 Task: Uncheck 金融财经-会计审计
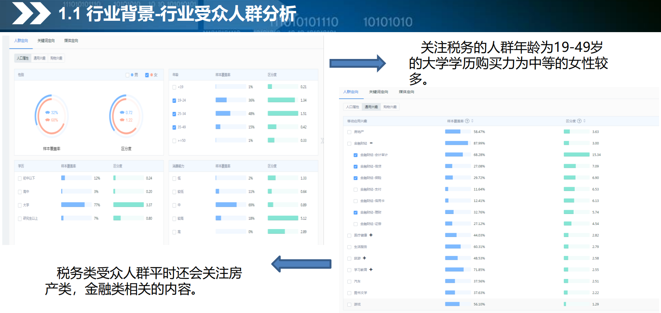tap(356, 155)
